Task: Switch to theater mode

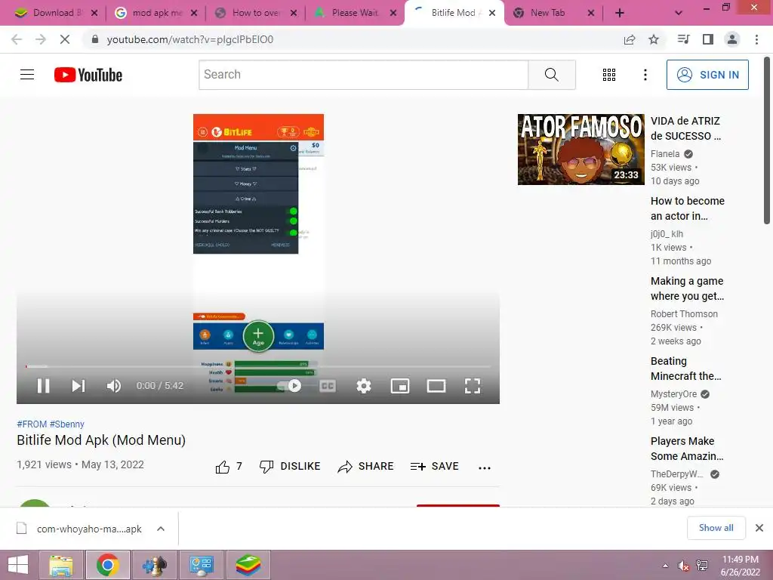Action: [436, 386]
